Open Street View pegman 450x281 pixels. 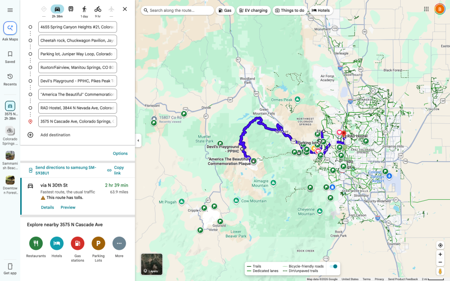[440, 271]
